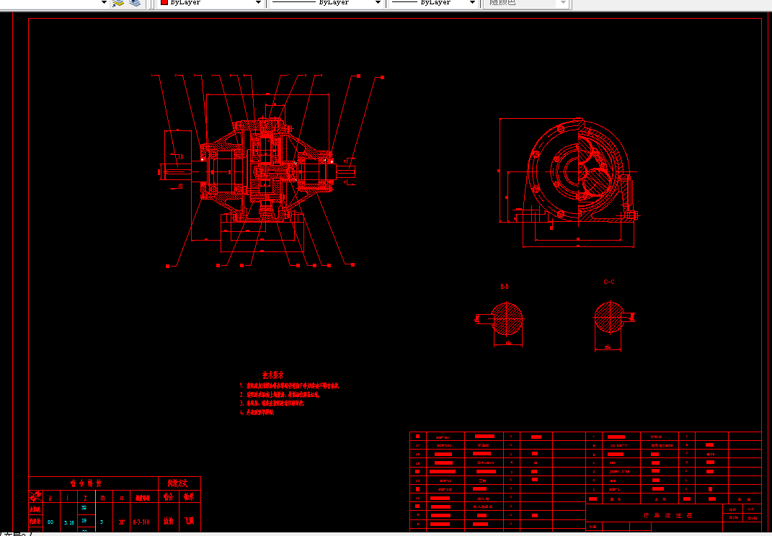Select the 润滑方式 table header
Viewport: 772px width, 536px height.
pos(178,483)
